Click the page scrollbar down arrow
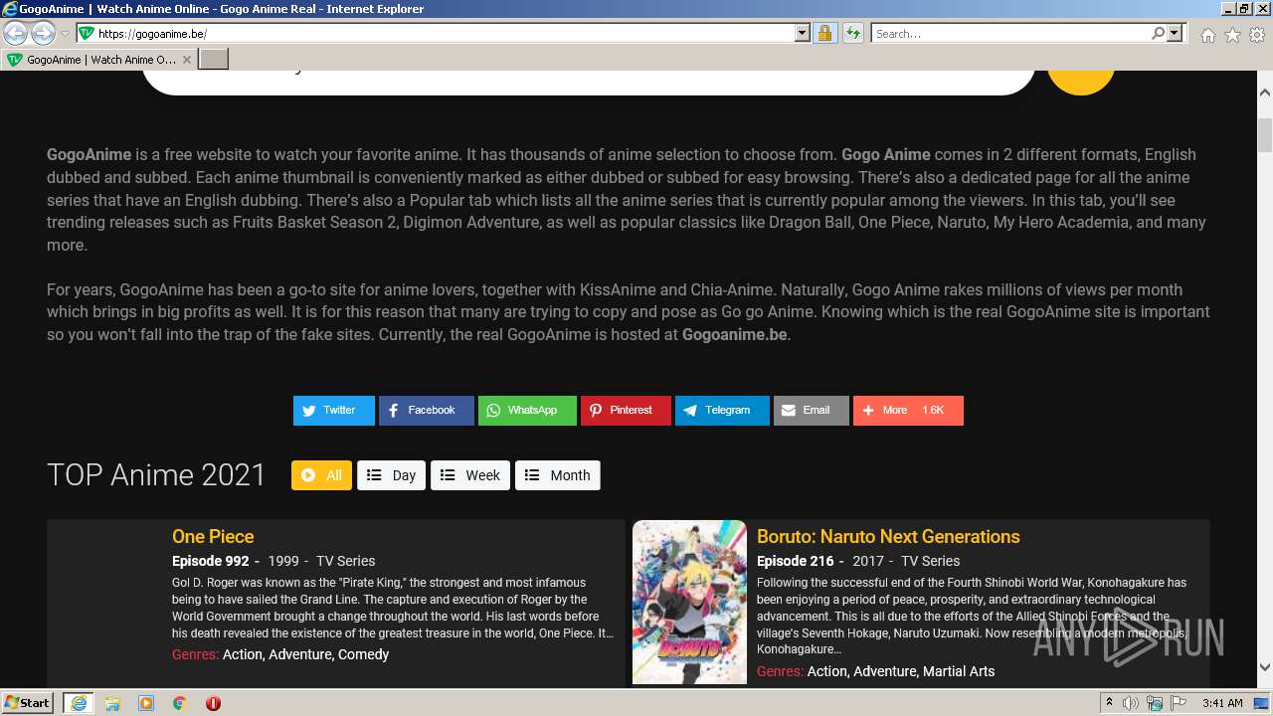The width and height of the screenshot is (1273, 716). point(1265,667)
